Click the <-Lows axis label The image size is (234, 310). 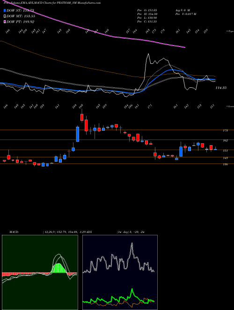point(230,106)
